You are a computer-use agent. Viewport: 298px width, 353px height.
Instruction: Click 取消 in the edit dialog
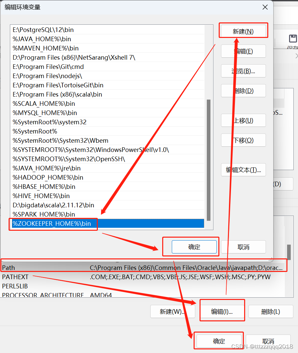243,247
